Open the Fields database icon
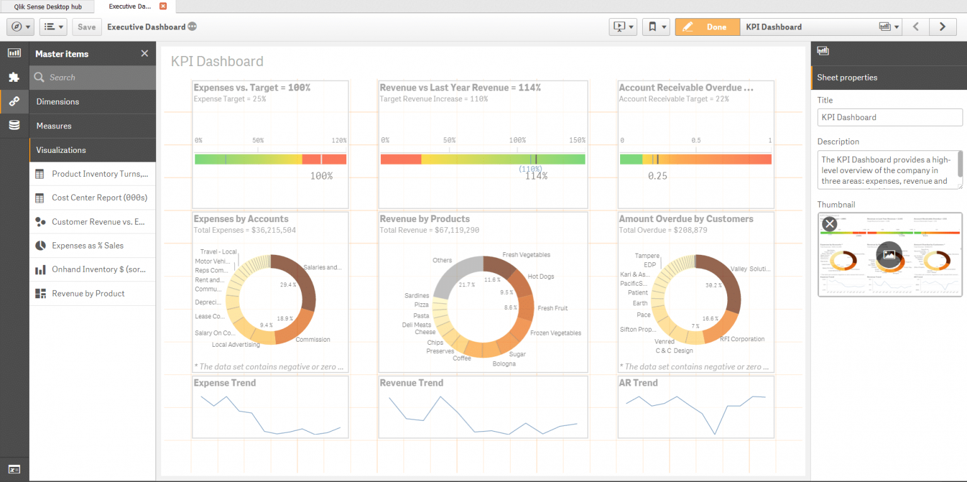Viewport: 967px width, 482px height. pos(14,125)
